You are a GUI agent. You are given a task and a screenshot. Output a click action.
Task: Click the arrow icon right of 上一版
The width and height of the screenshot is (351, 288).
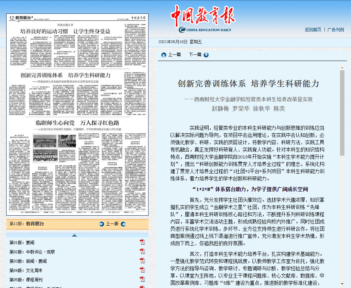coord(123,224)
